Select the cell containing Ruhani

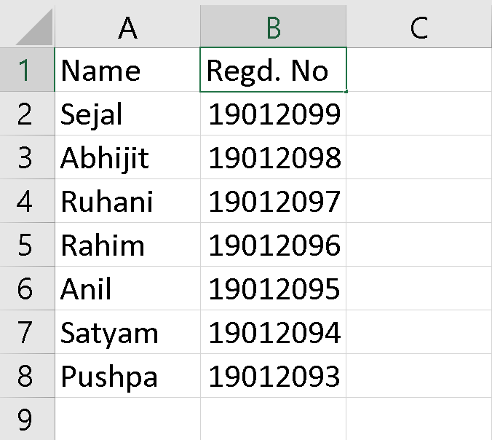tap(127, 201)
